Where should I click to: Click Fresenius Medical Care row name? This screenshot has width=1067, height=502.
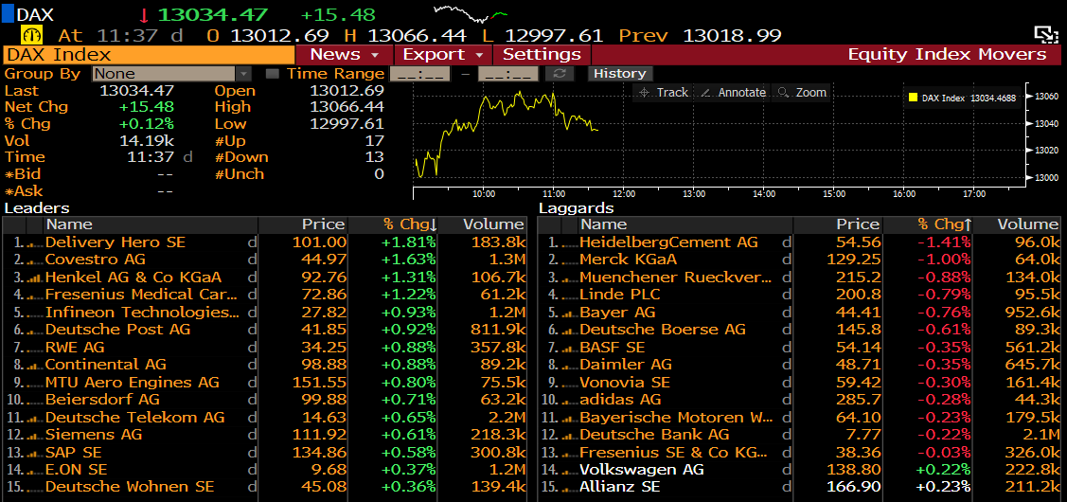coord(142,295)
